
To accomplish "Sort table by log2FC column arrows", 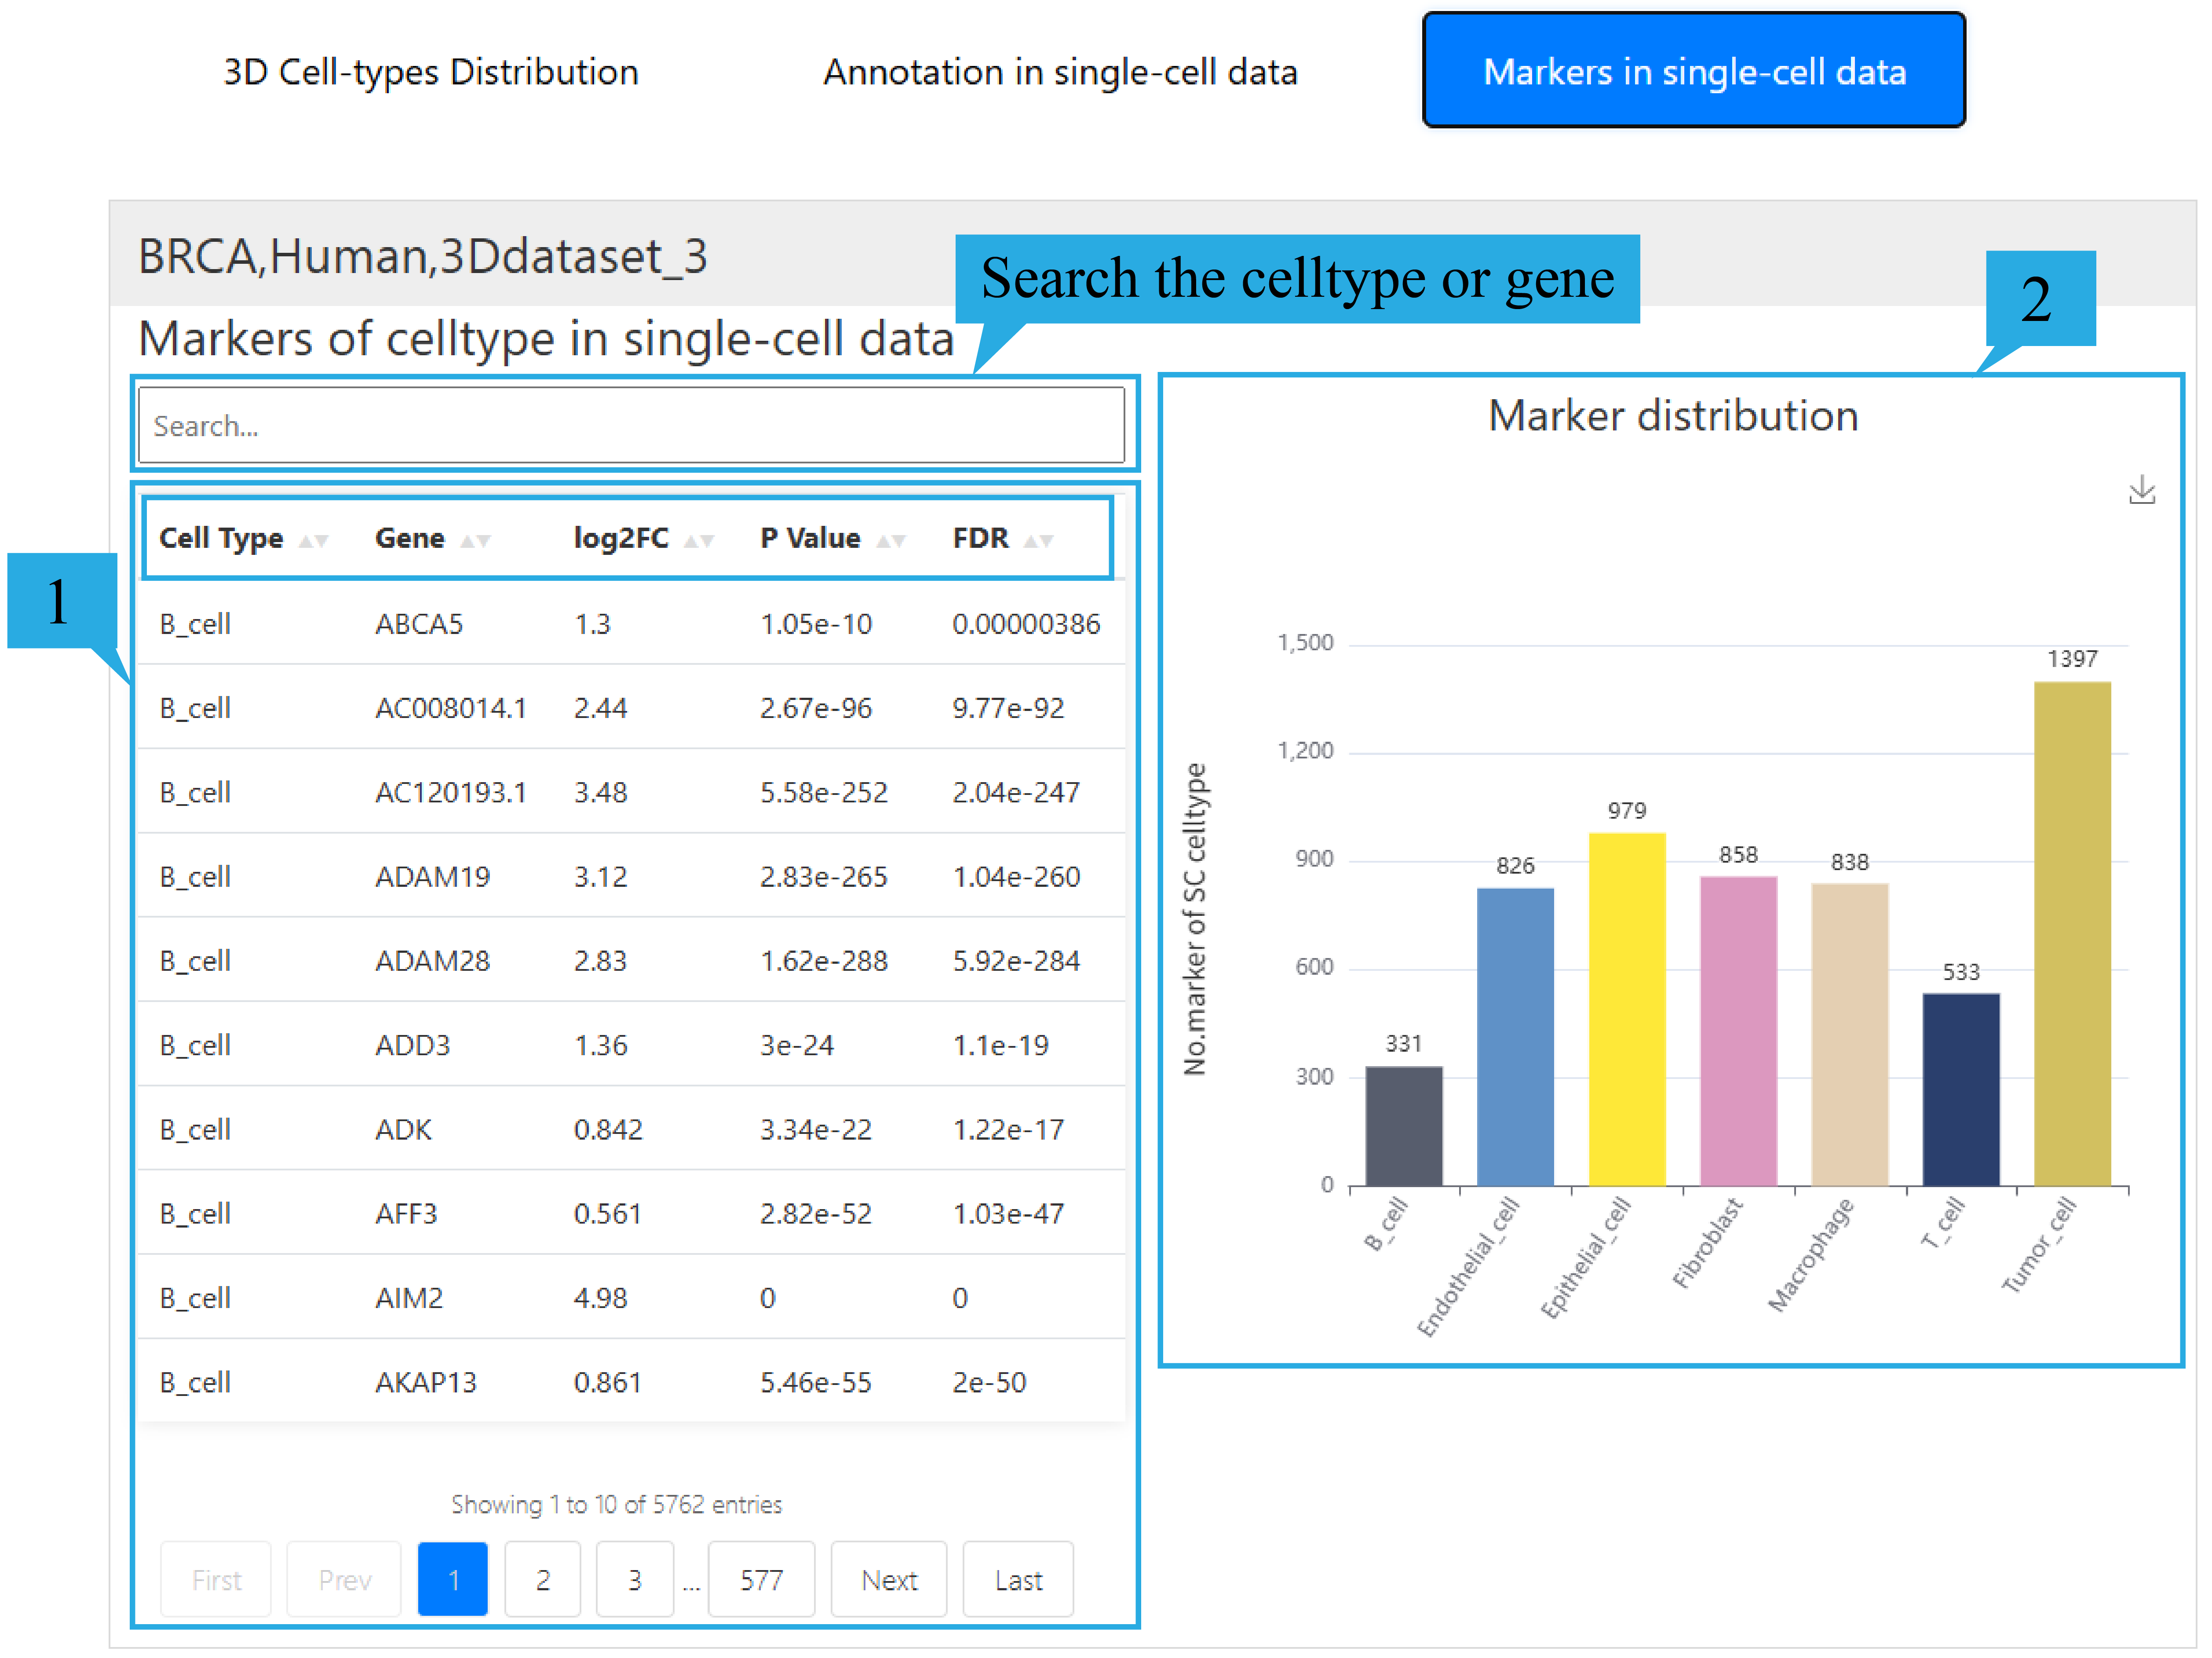I will [x=698, y=540].
